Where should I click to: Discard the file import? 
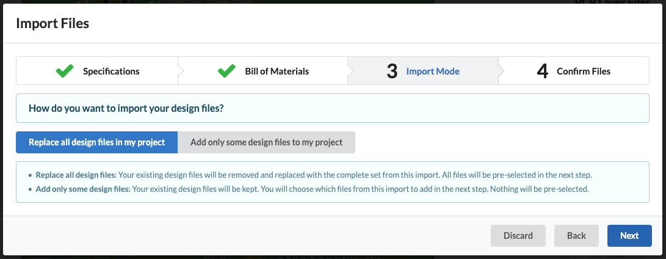(x=518, y=236)
